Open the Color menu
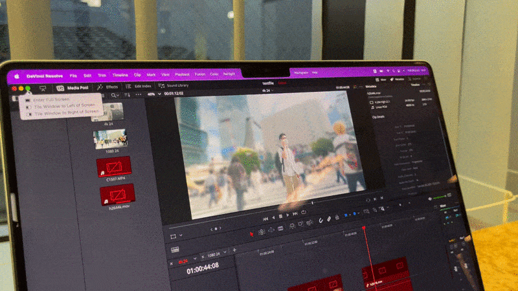Viewport: 518px width, 291px height. coord(214,74)
